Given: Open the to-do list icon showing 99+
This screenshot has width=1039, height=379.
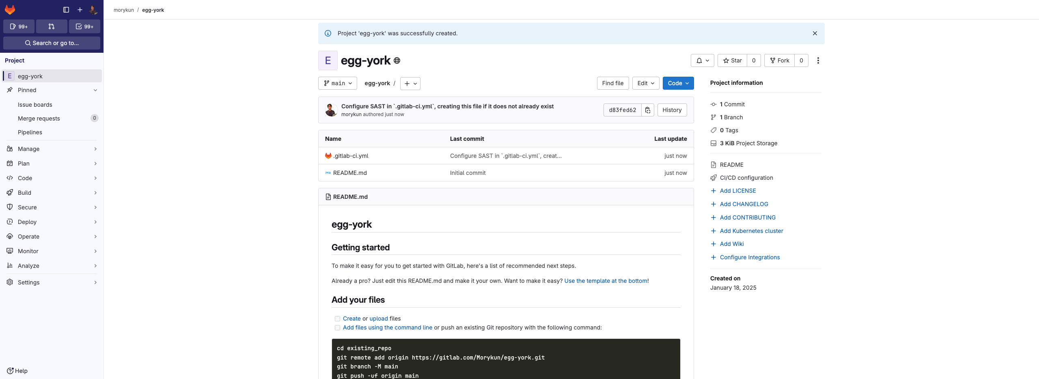Looking at the screenshot, I should point(84,26).
